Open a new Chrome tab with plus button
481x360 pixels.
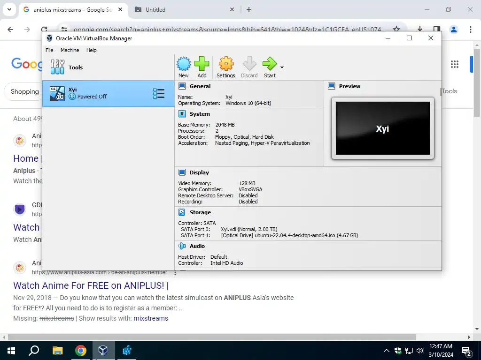[x=249, y=9]
